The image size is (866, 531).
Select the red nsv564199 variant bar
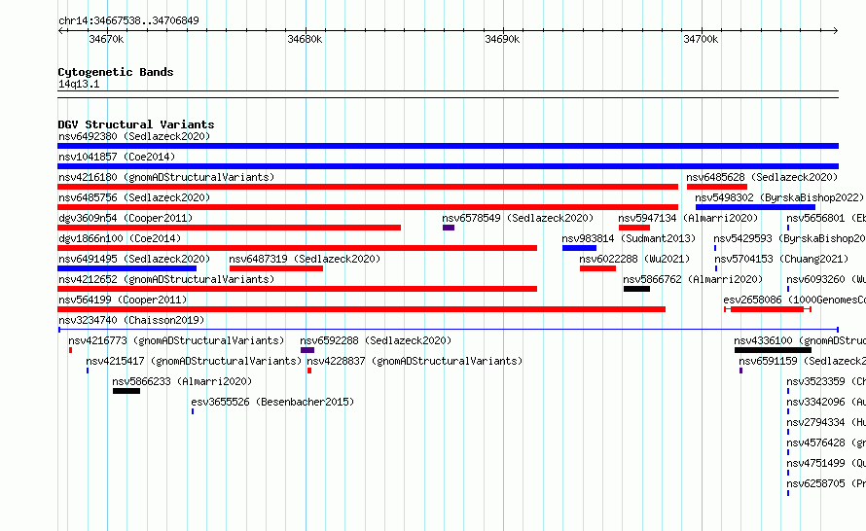point(361,309)
